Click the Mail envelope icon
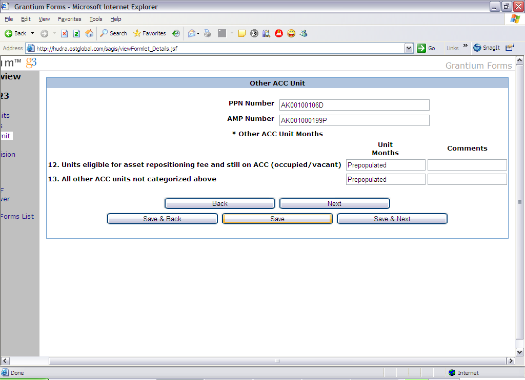The width and height of the screenshot is (525, 380). (192, 33)
